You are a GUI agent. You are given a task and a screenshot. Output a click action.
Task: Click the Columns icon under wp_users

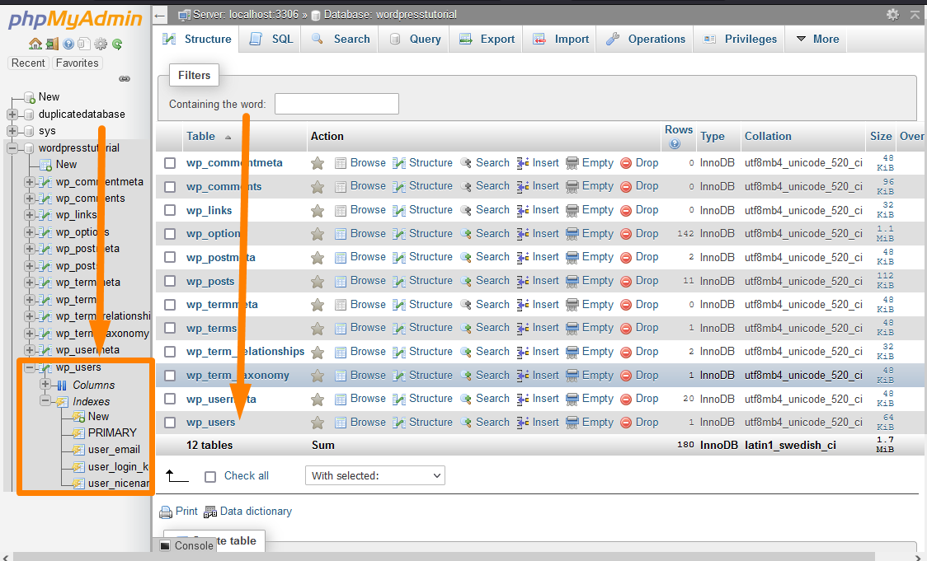(x=62, y=386)
